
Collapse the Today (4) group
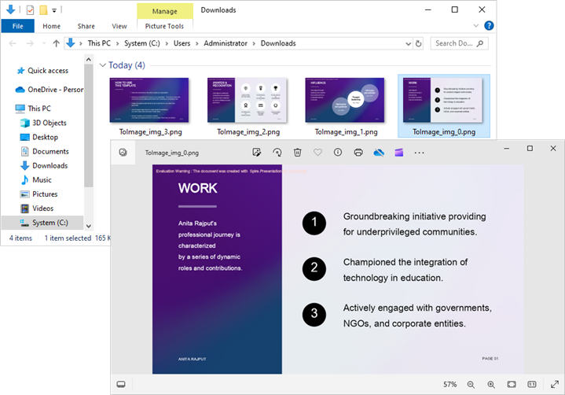(103, 65)
